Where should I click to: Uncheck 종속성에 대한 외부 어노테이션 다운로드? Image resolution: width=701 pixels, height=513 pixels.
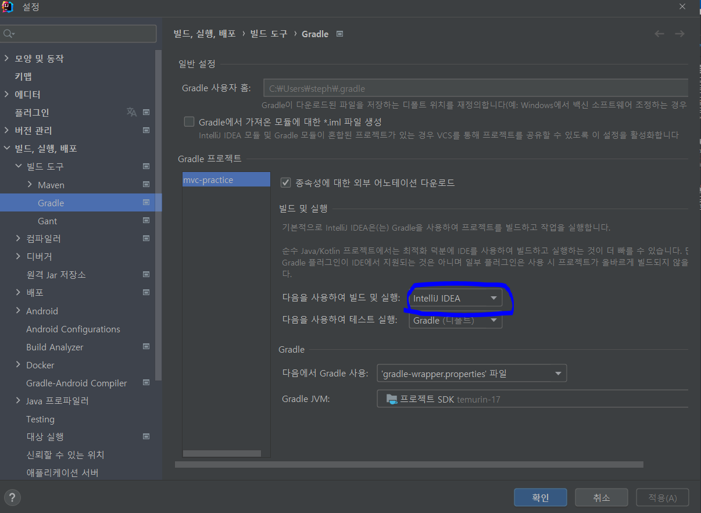(285, 182)
